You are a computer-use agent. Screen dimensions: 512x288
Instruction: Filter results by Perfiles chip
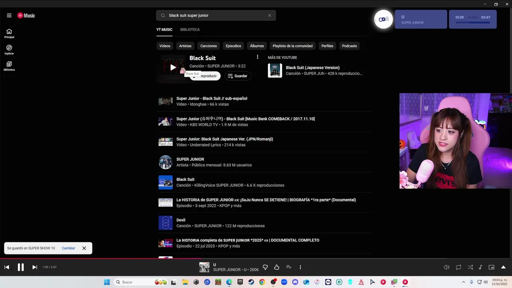[x=327, y=46]
